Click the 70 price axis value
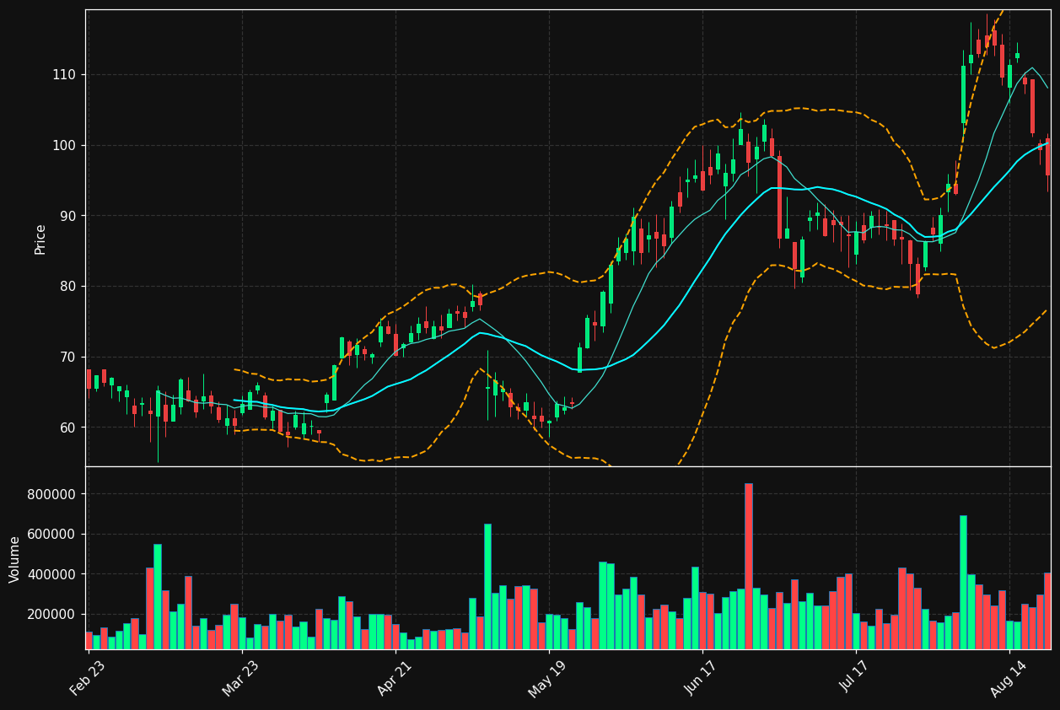Viewport: 1060px width, 710px height. tap(67, 357)
